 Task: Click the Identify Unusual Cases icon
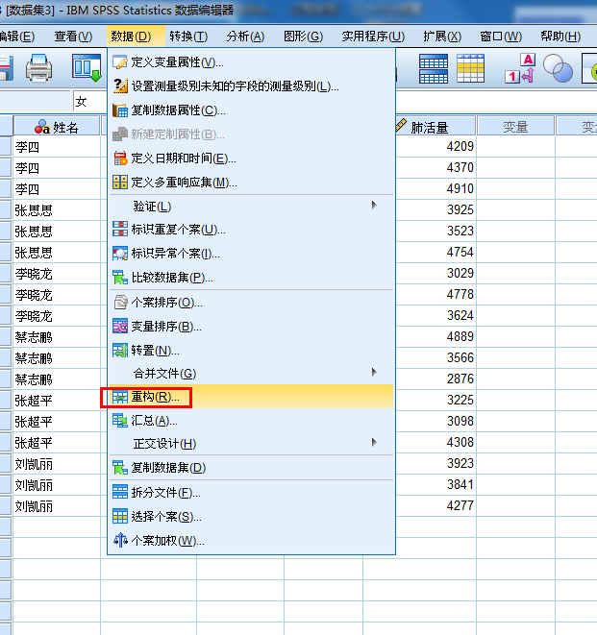click(x=120, y=254)
